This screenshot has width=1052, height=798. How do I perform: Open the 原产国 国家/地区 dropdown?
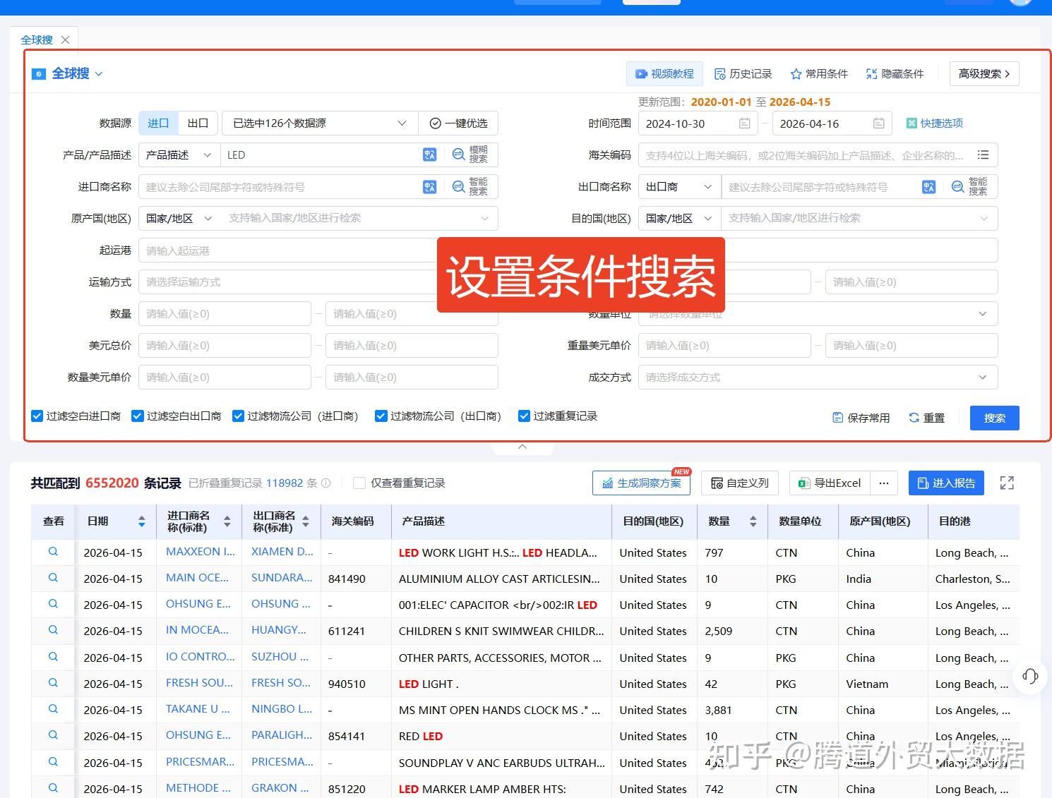(179, 219)
